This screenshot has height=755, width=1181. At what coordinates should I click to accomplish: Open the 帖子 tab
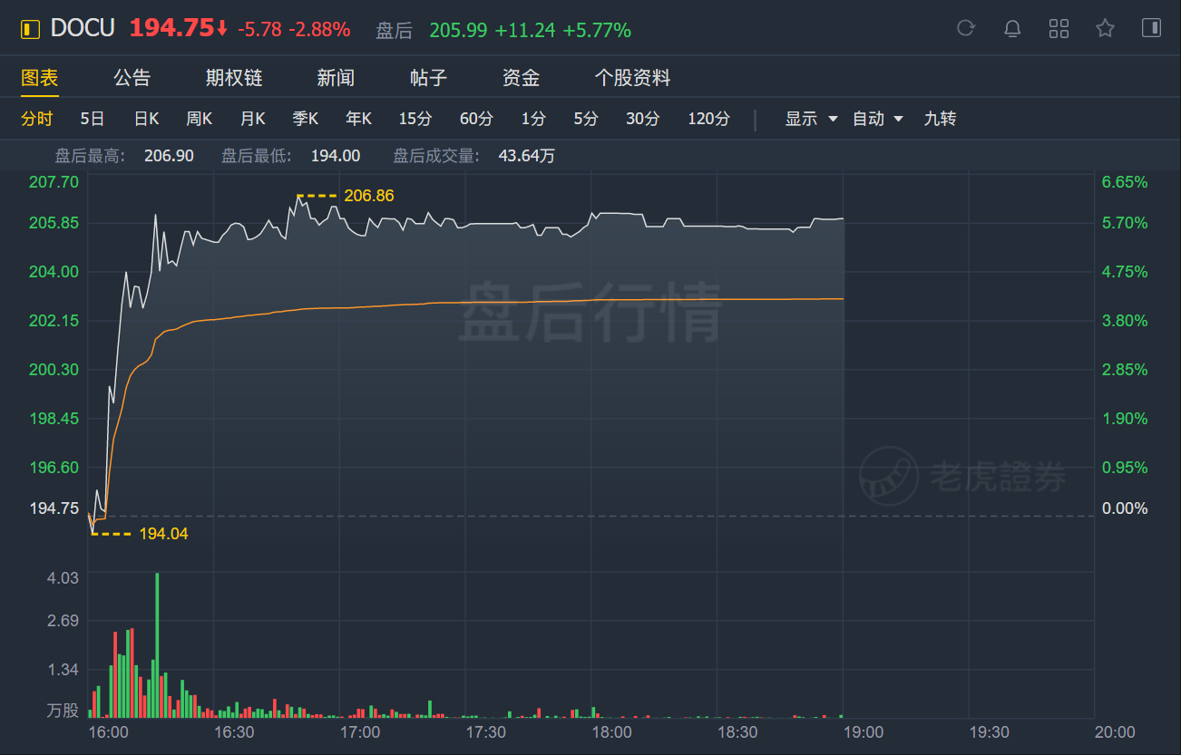428,78
